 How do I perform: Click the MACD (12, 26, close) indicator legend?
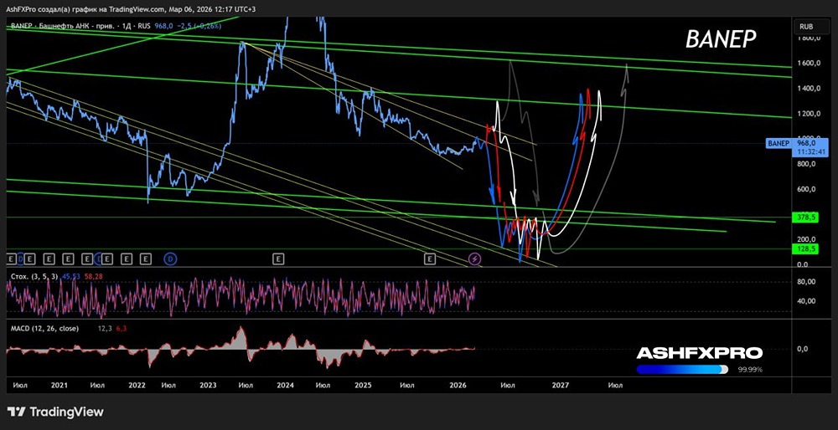pos(45,329)
